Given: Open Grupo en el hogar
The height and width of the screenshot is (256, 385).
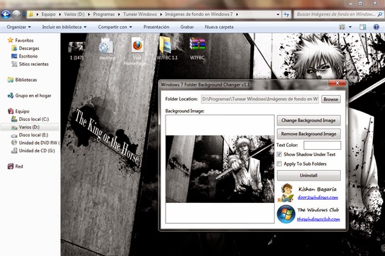Looking at the screenshot, I should [30, 95].
